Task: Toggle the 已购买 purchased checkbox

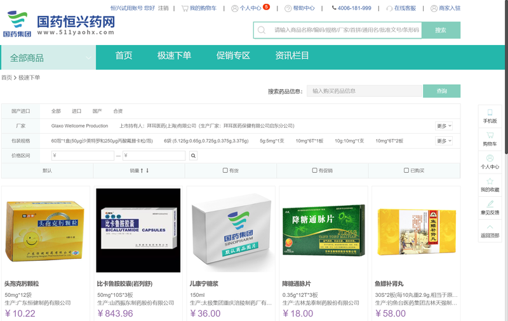Action: [406, 170]
